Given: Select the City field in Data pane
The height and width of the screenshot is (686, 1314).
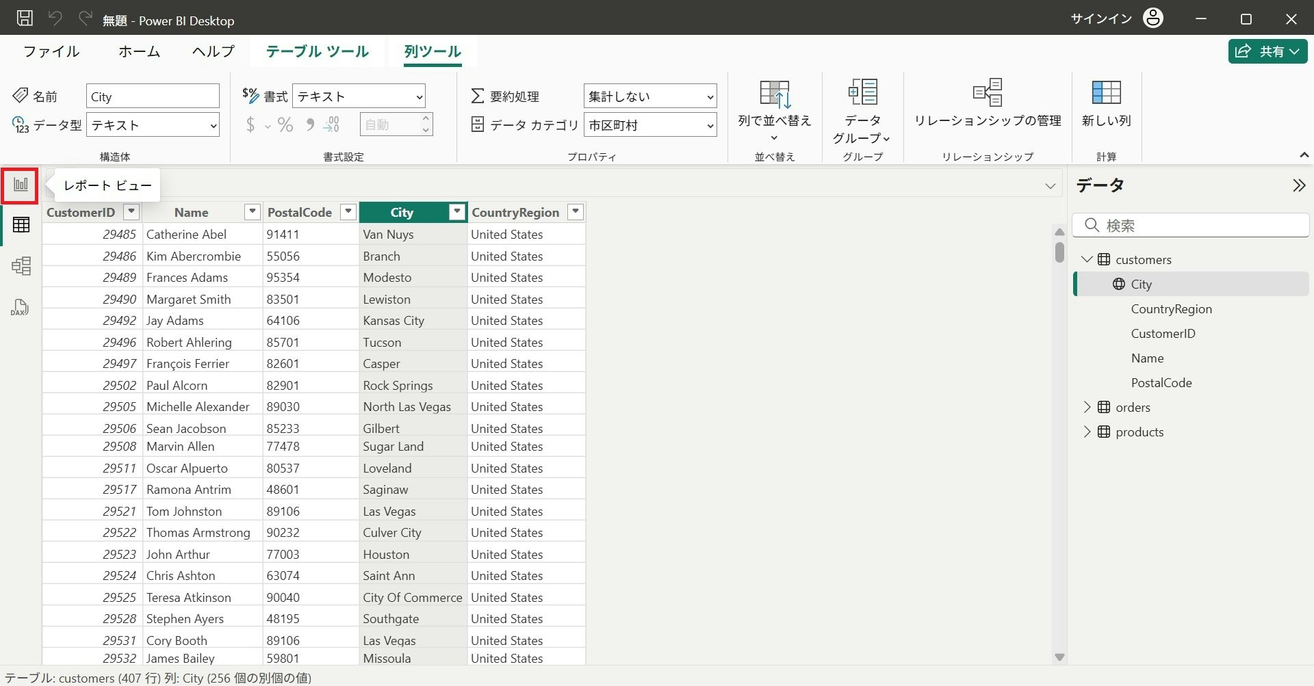Looking at the screenshot, I should [x=1191, y=284].
